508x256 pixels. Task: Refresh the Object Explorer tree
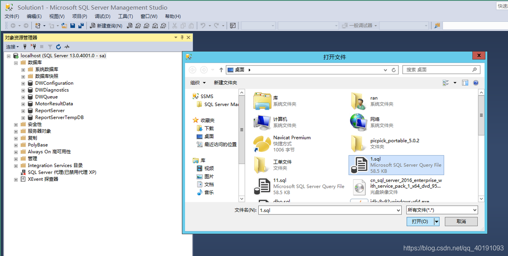(58, 46)
